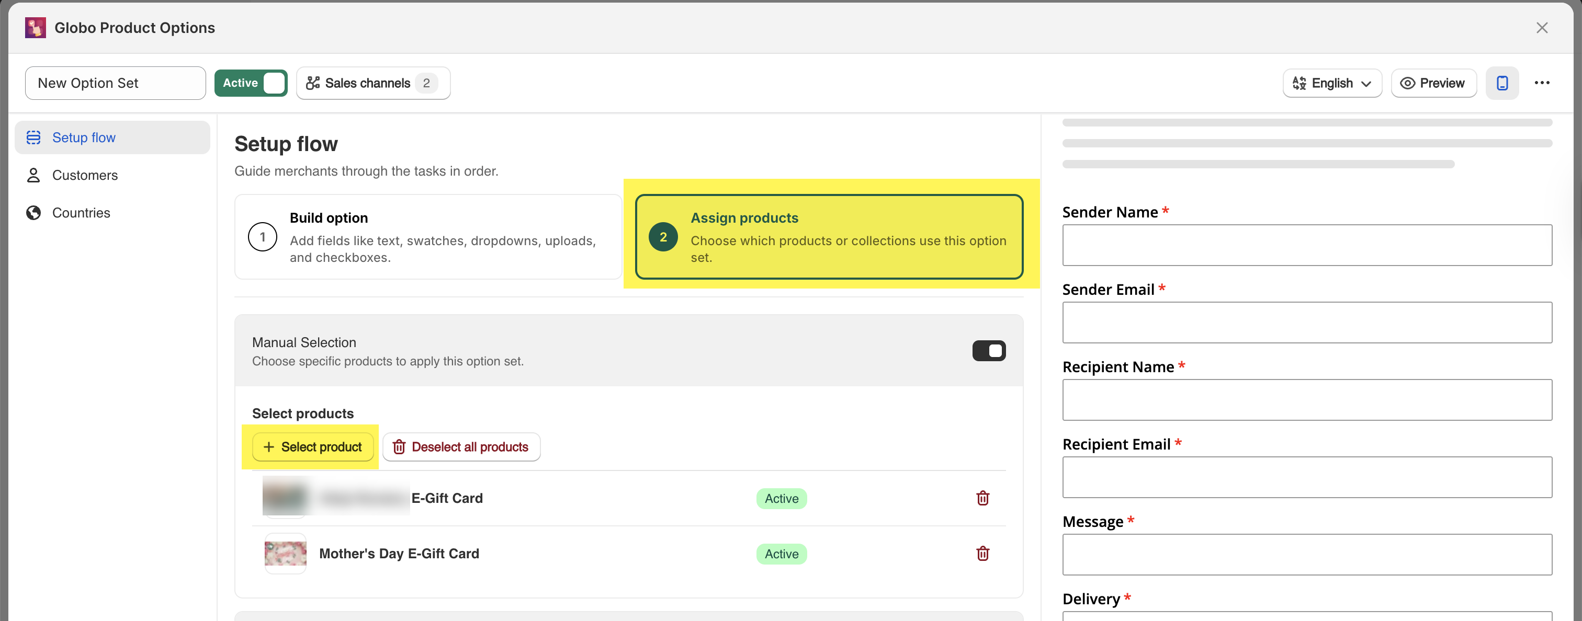Click the Sender Email input field

[x=1307, y=322]
